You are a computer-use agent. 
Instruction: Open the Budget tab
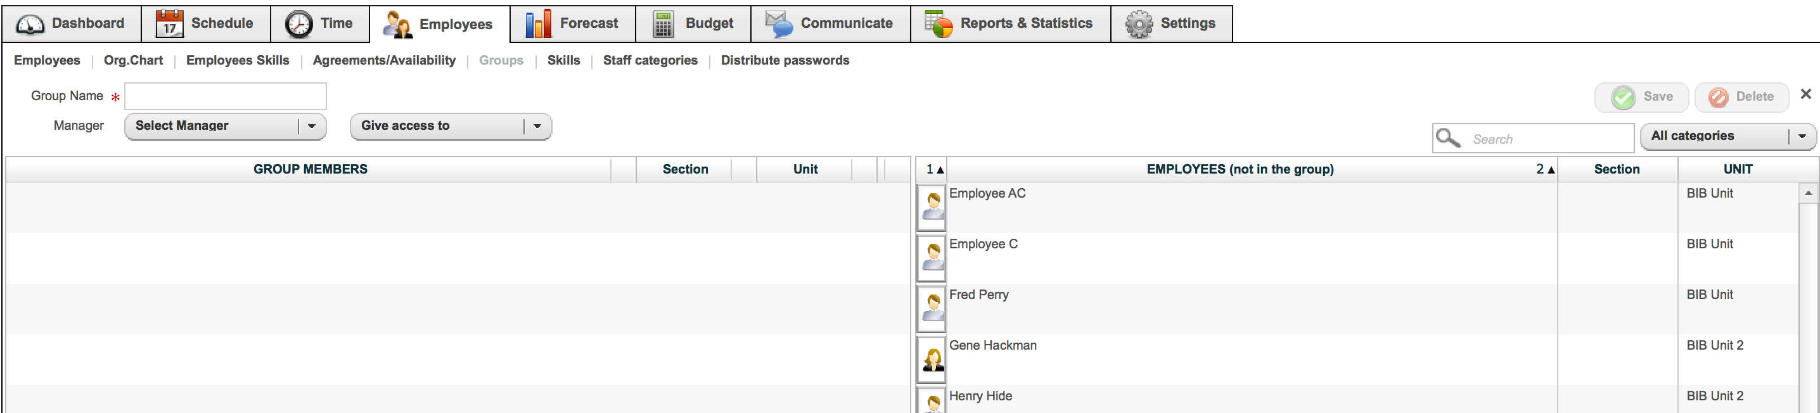[x=693, y=24]
